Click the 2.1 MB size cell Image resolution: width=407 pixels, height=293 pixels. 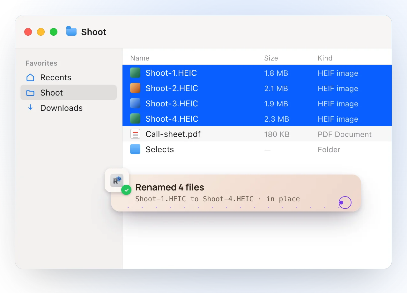(276, 89)
